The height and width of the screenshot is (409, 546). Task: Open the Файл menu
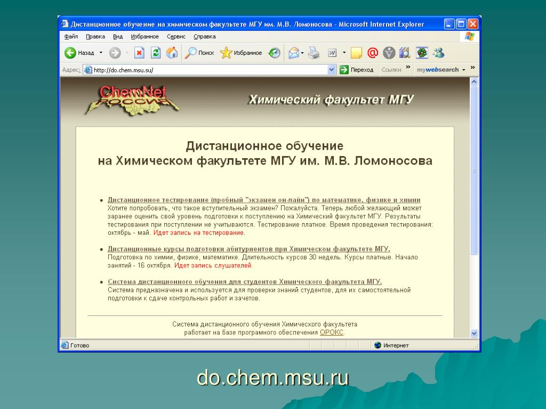coord(71,37)
